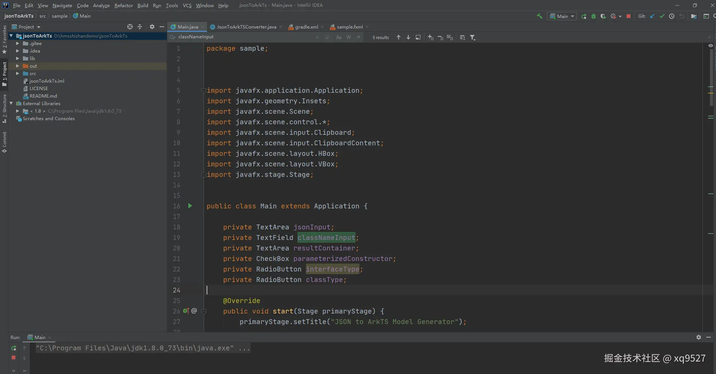716x374 pixels.
Task: Click the Build project hammer icon
Action: point(539,16)
